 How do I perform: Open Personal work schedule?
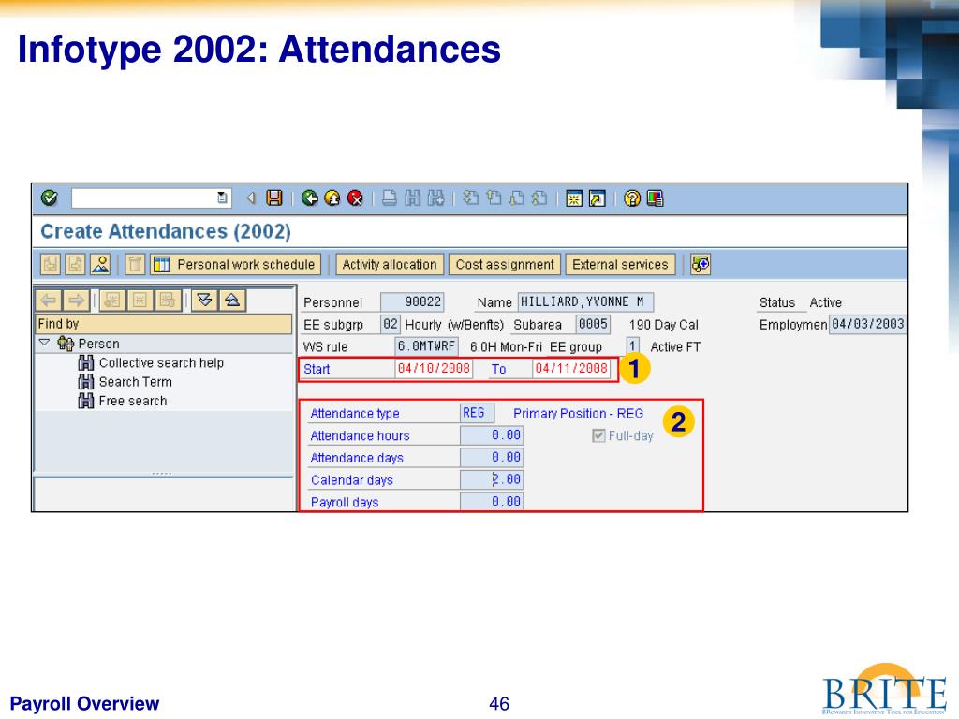tap(235, 265)
